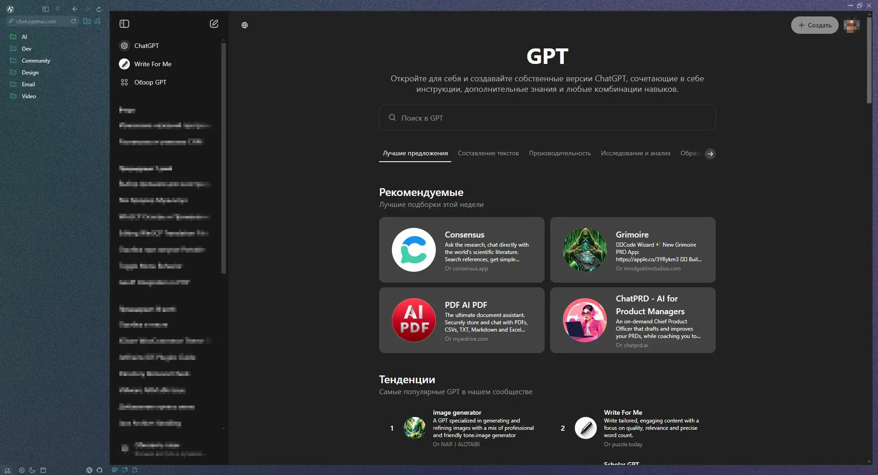Click the Write For Me pen thumbnail in Тенденции

tap(586, 428)
